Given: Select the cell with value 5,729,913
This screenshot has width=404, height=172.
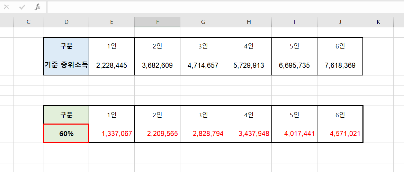Looking at the screenshot, I should point(249,65).
